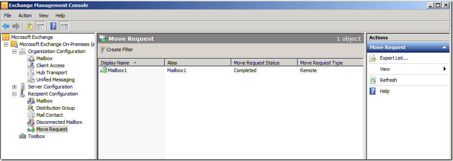Click the Export List icon in Actions
Viewport: 453px width, 161px height.
373,58
